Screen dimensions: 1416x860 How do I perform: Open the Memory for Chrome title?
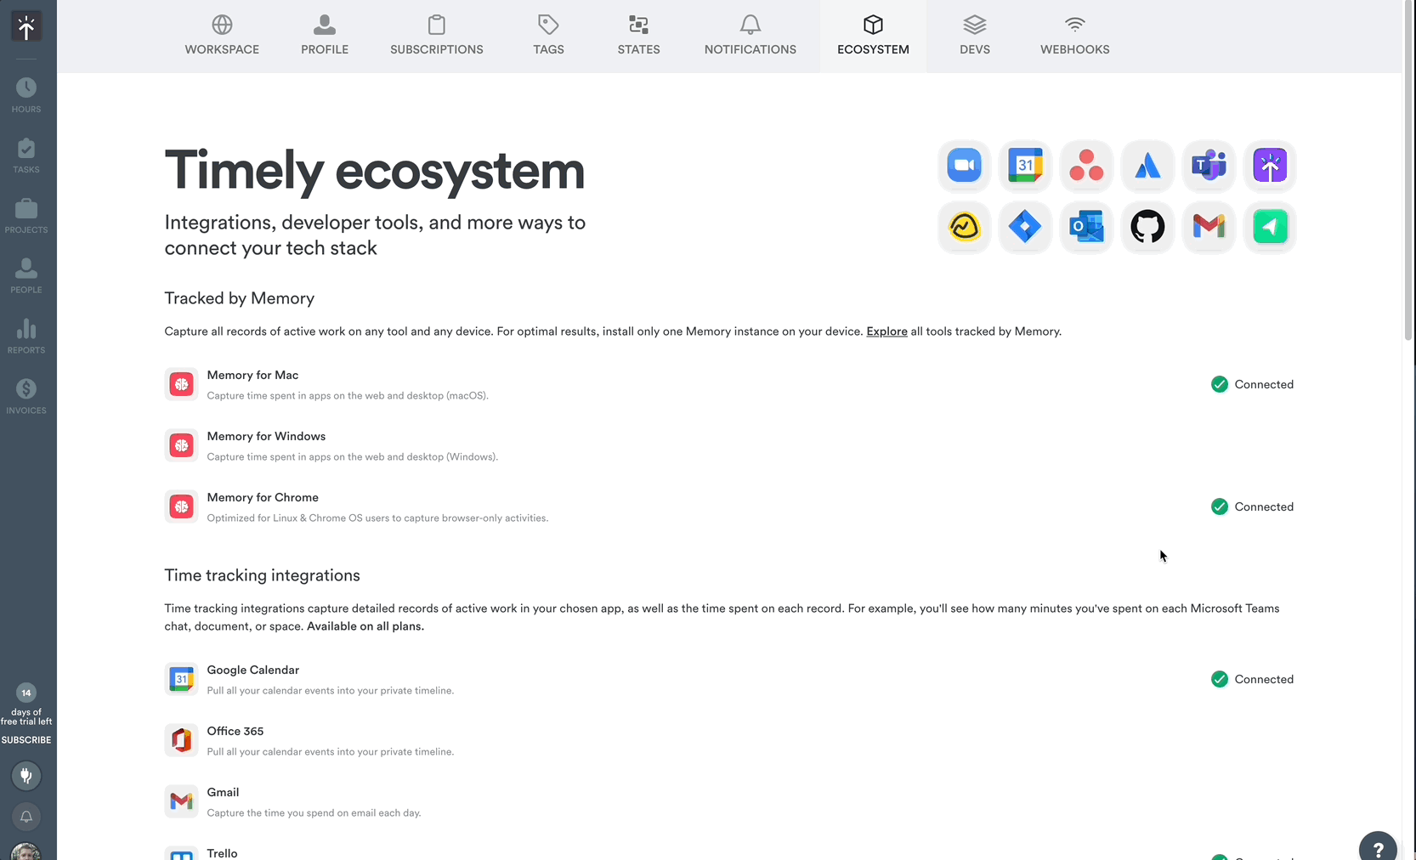pyautogui.click(x=263, y=497)
